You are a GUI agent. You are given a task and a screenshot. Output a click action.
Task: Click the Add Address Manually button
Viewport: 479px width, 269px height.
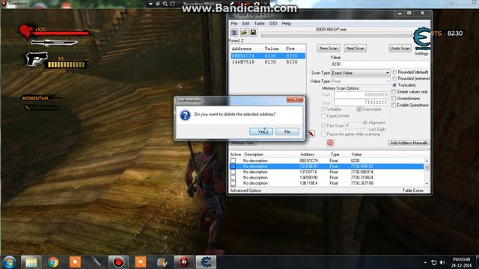tap(409, 143)
